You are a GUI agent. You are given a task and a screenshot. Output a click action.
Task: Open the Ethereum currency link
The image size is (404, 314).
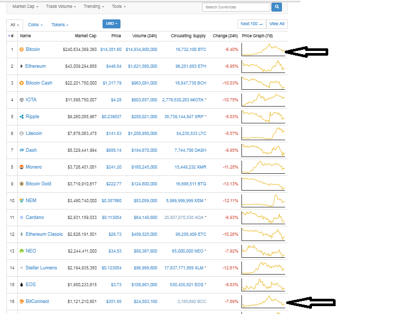pyautogui.click(x=36, y=66)
